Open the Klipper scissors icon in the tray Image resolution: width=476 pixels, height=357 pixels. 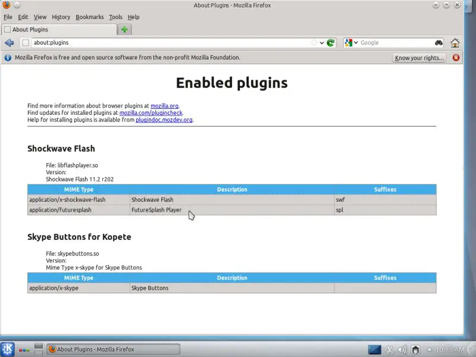(x=390, y=350)
